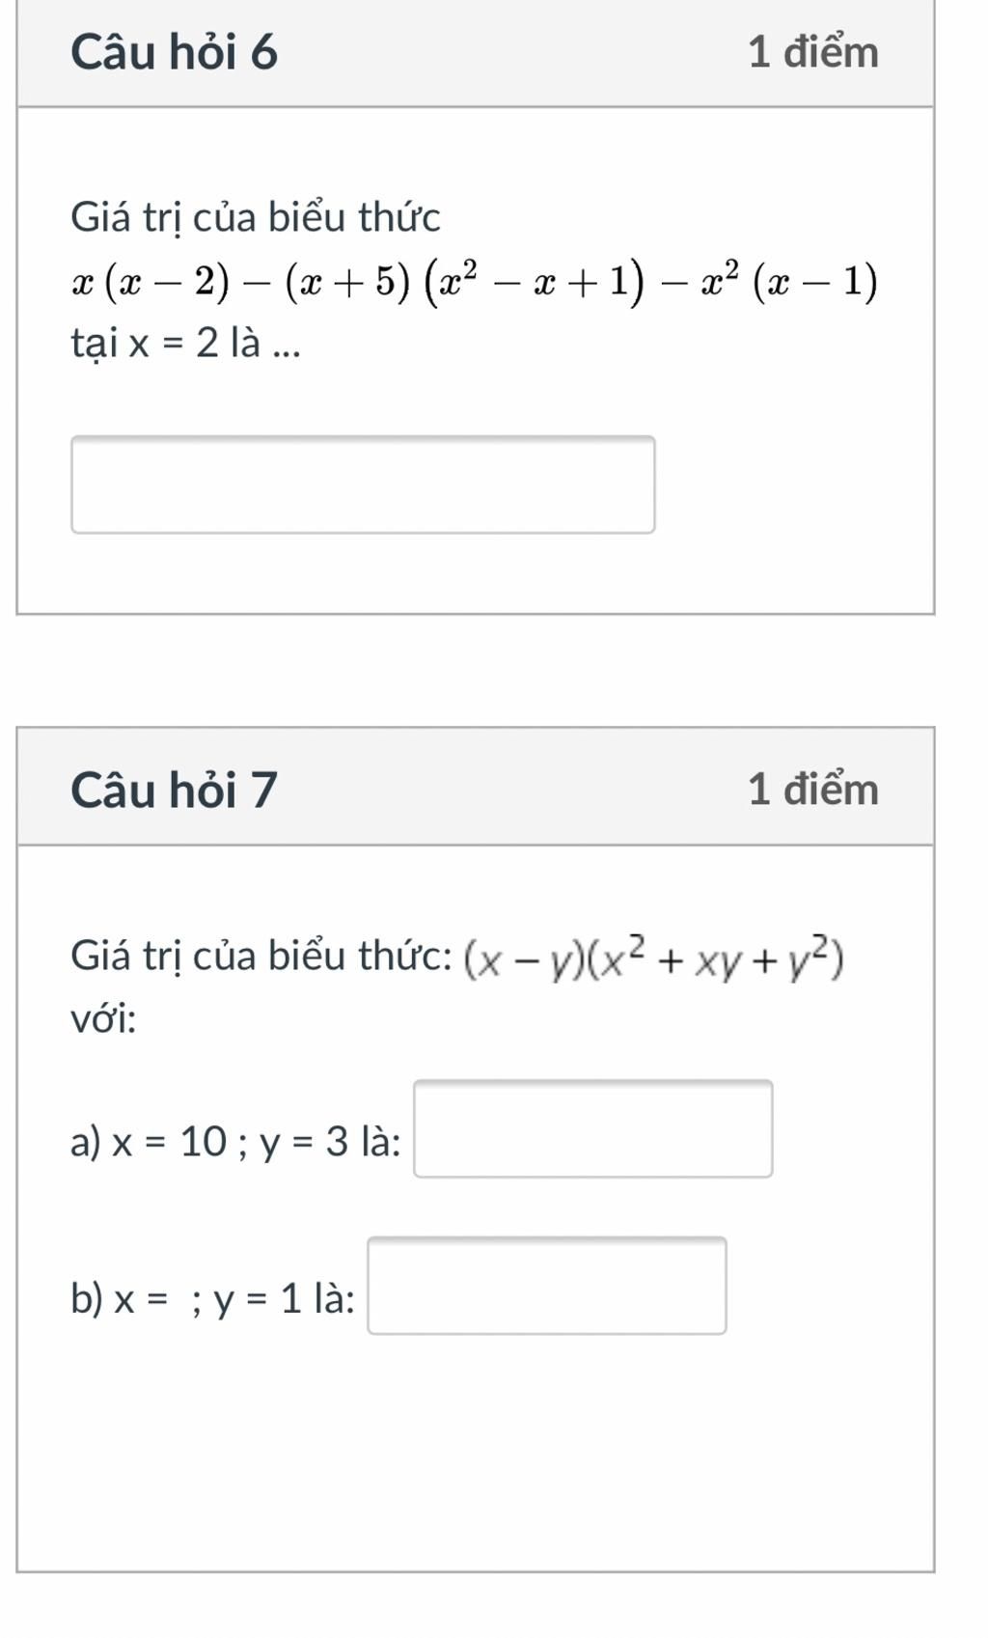Click the Câu hỏi 6 answer input box
This screenshot has width=988, height=1638.
(x=363, y=485)
